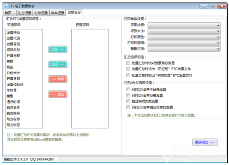This screenshot has height=165, width=229.
Task: Click the << 移除 button
Action: click(x=58, y=79)
